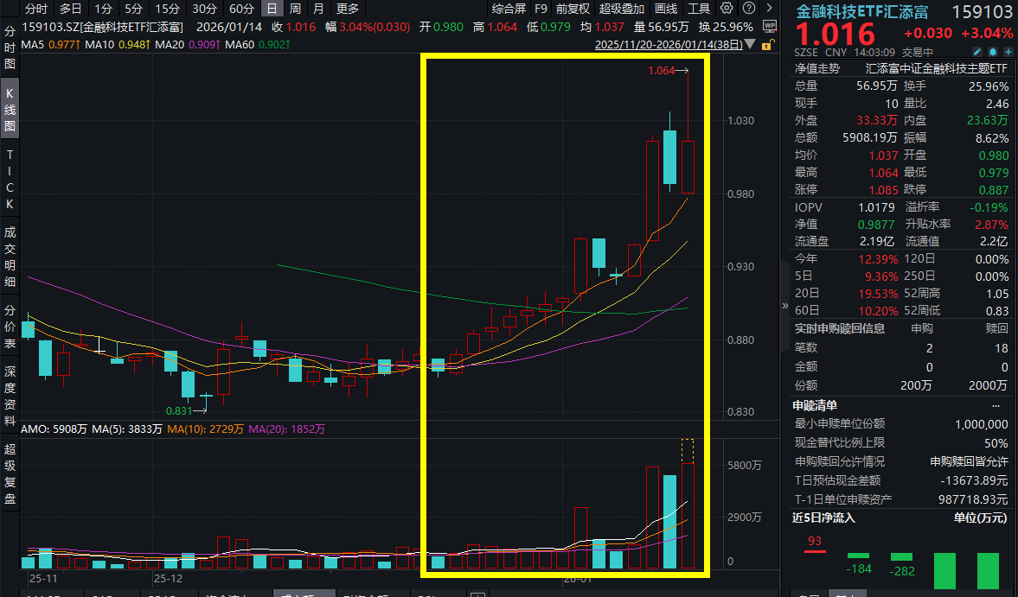1018x597 pixels.
Task: Open 申赎清单 more options ellipsis
Action: [996, 405]
